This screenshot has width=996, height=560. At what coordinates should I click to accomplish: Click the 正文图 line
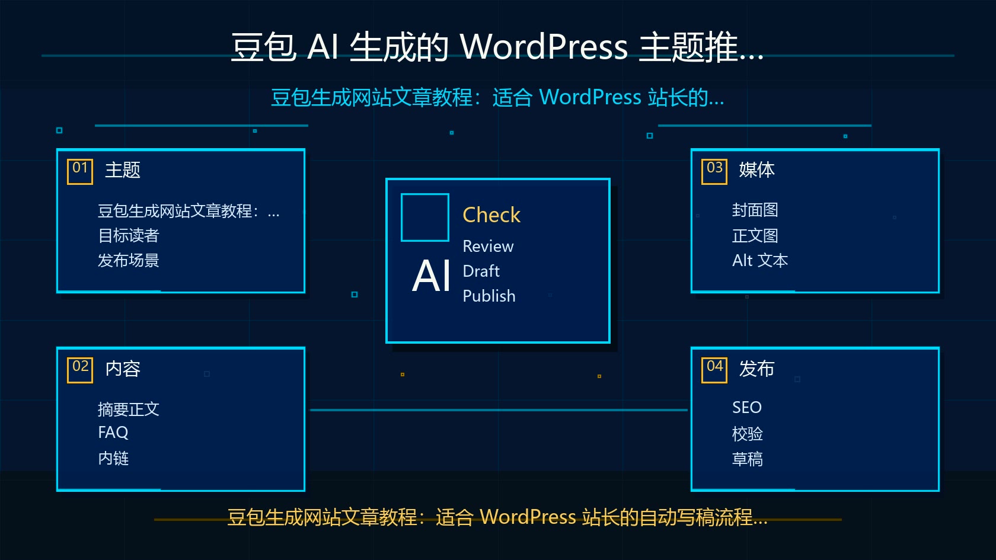755,236
